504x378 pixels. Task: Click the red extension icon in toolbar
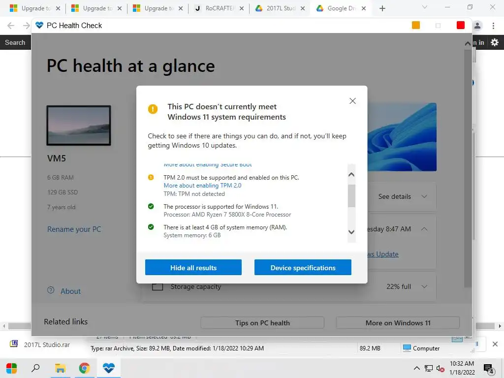460,25
